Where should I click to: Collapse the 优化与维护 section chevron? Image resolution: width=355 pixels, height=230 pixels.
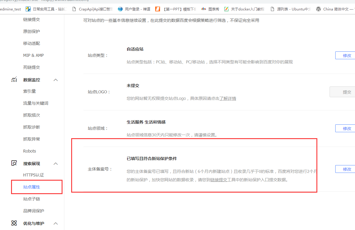point(56,223)
